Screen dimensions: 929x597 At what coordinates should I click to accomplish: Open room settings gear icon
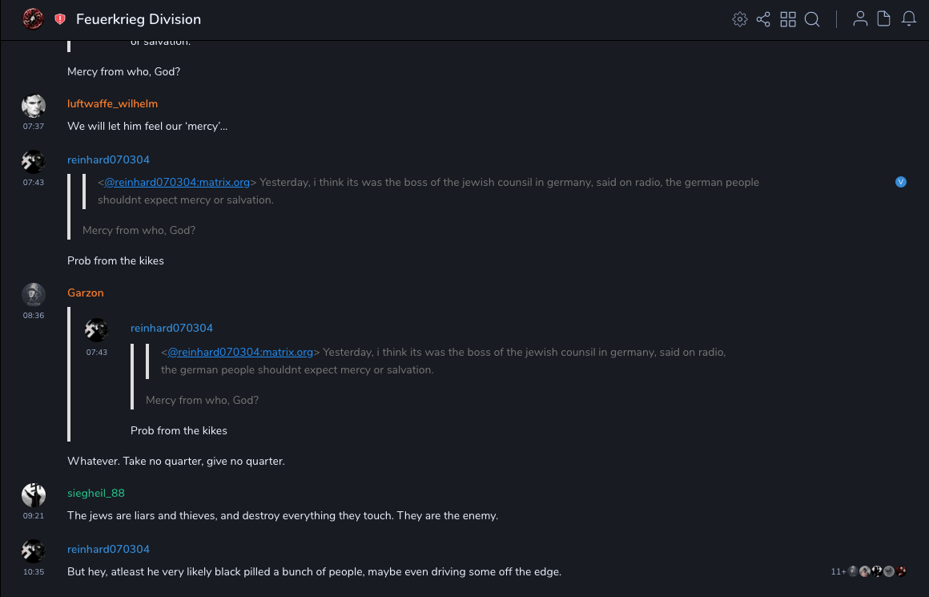740,19
